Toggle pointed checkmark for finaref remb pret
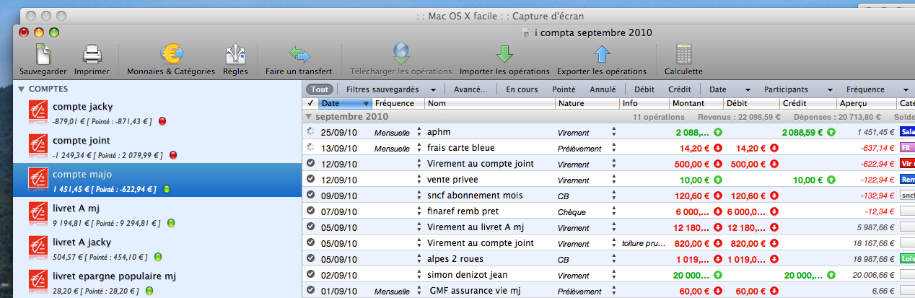915x298 pixels. click(310, 211)
